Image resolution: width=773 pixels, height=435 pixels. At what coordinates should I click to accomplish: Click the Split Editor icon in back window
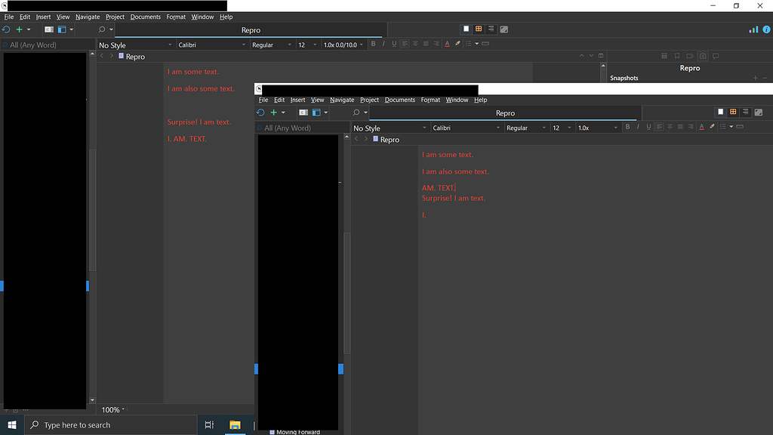pos(601,56)
